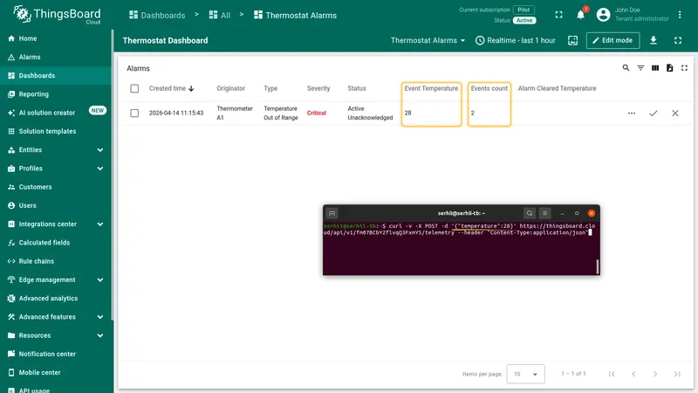Go to Home
The width and height of the screenshot is (698, 393).
pyautogui.click(x=56, y=38)
